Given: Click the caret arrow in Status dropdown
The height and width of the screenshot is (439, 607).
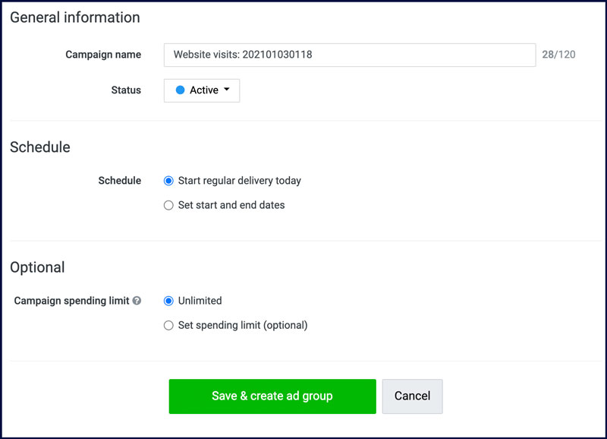Looking at the screenshot, I should (x=227, y=89).
